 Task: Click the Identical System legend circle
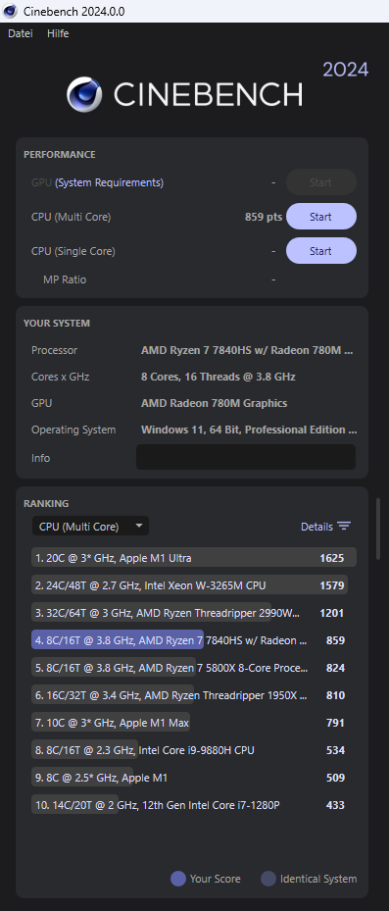(268, 879)
